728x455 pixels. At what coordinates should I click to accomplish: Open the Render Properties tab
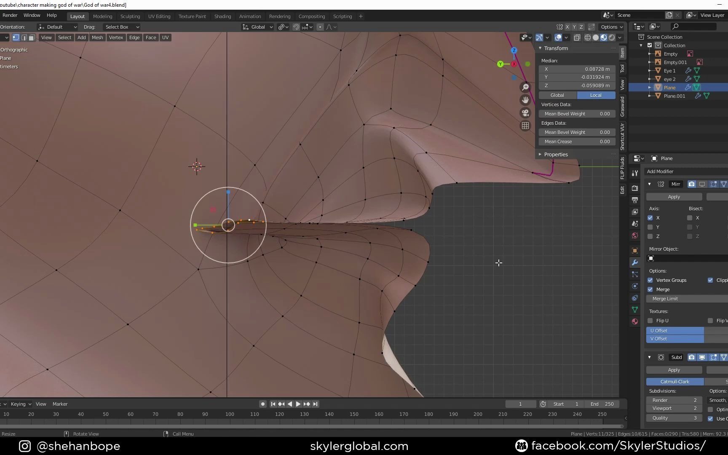tap(635, 188)
